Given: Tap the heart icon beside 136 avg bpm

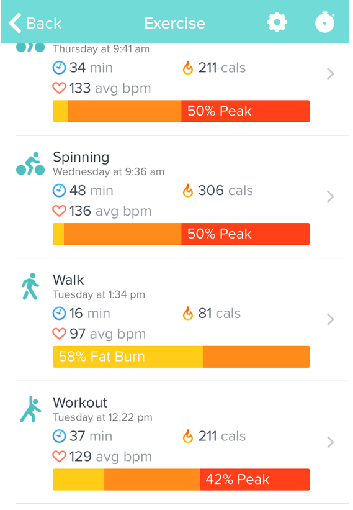Looking at the screenshot, I should [59, 211].
